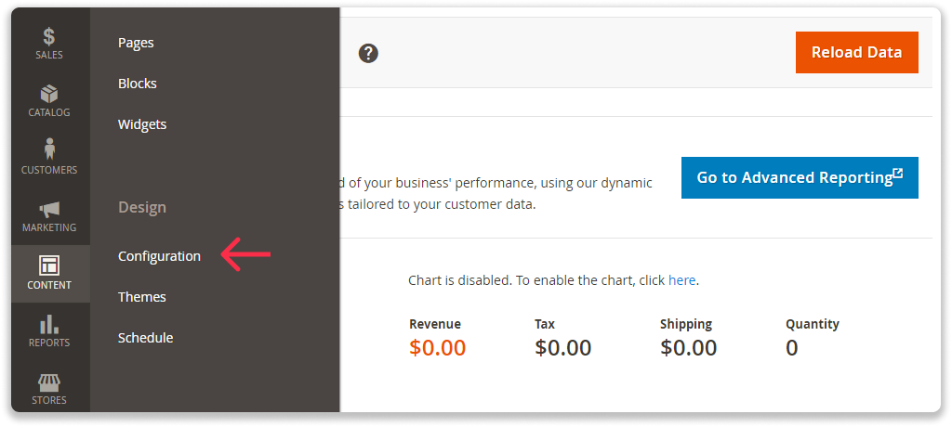Screen dimensions: 952x427
Task: Click the Shipping $0.00 total
Action: pyautogui.click(x=688, y=348)
